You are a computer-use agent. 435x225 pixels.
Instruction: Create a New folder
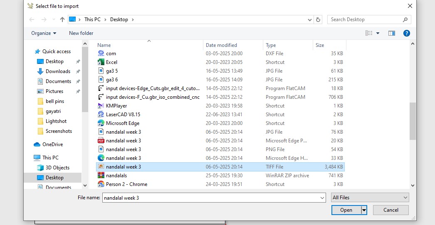pyautogui.click(x=81, y=33)
